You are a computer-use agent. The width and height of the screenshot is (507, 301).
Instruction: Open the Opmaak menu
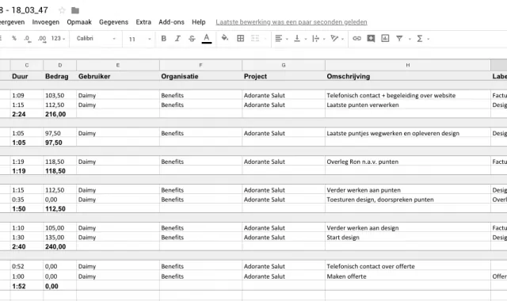[79, 22]
